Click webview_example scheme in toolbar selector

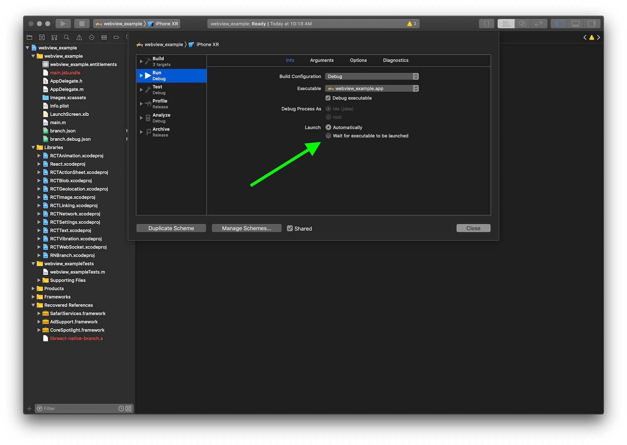pyautogui.click(x=119, y=24)
